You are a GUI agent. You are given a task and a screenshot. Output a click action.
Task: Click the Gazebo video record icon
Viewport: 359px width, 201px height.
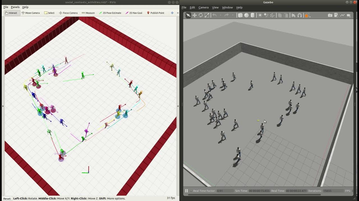tap(349, 15)
